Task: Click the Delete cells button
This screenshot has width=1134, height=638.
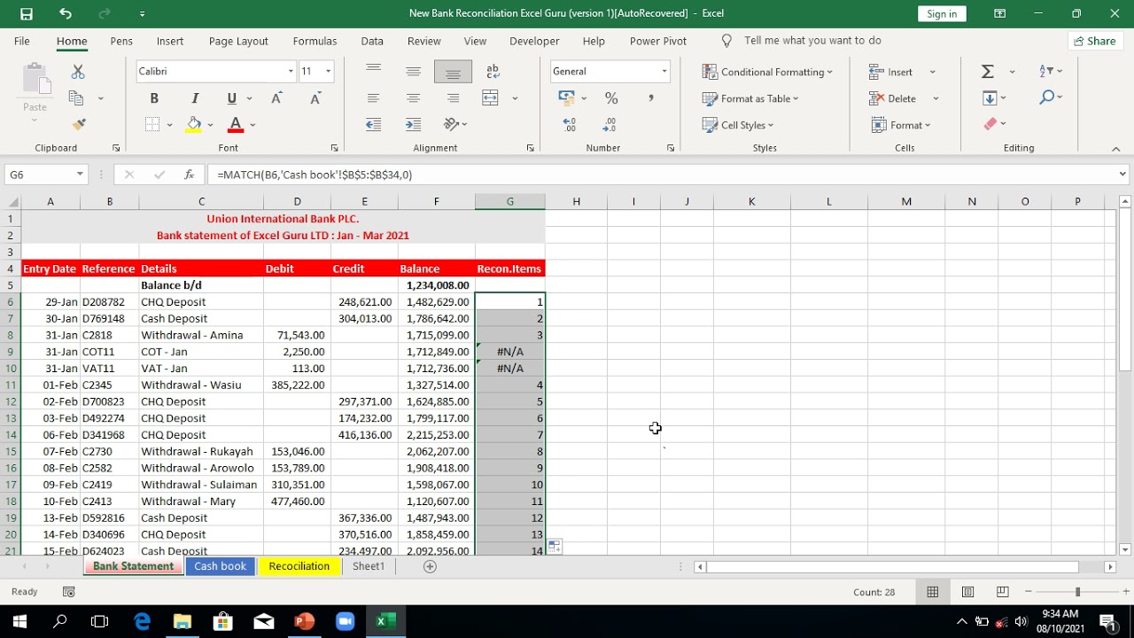Action: [x=894, y=98]
